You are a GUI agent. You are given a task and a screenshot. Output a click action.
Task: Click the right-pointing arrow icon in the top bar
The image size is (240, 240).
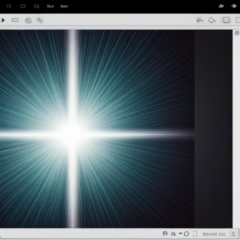coord(234,6)
